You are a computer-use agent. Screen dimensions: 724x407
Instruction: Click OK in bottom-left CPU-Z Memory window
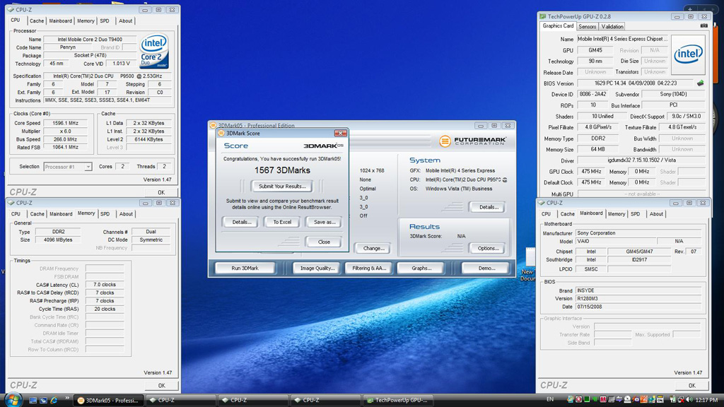(x=161, y=386)
